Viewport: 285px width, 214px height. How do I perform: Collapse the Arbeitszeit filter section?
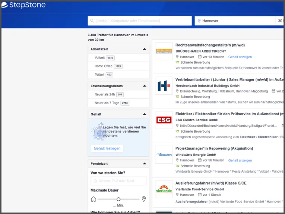pos(145,49)
